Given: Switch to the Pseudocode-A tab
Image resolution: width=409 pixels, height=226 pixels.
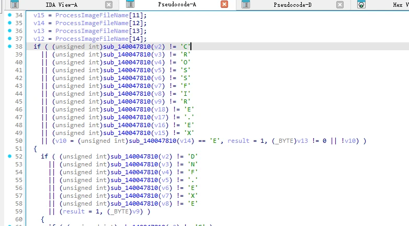Looking at the screenshot, I should pos(177,4).
